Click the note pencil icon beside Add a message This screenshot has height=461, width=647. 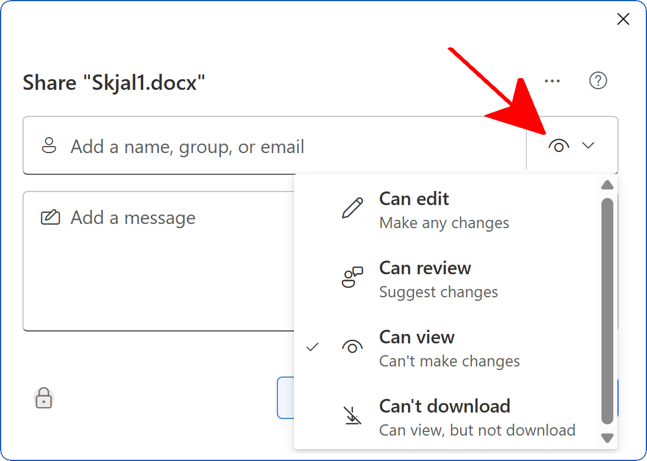[50, 217]
